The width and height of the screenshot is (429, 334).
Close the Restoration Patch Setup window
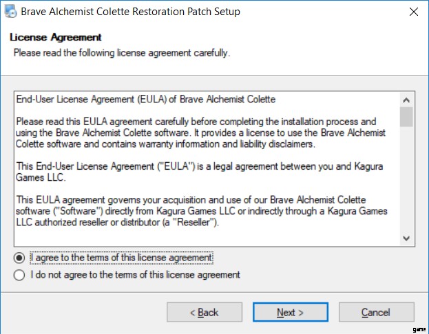(x=413, y=12)
